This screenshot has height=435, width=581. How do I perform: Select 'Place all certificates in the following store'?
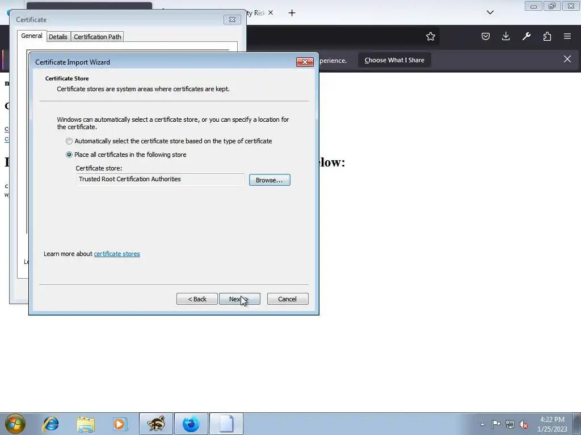69,155
